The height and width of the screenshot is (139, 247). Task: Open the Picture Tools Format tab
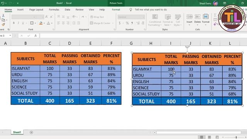pyautogui.click(x=116, y=10)
